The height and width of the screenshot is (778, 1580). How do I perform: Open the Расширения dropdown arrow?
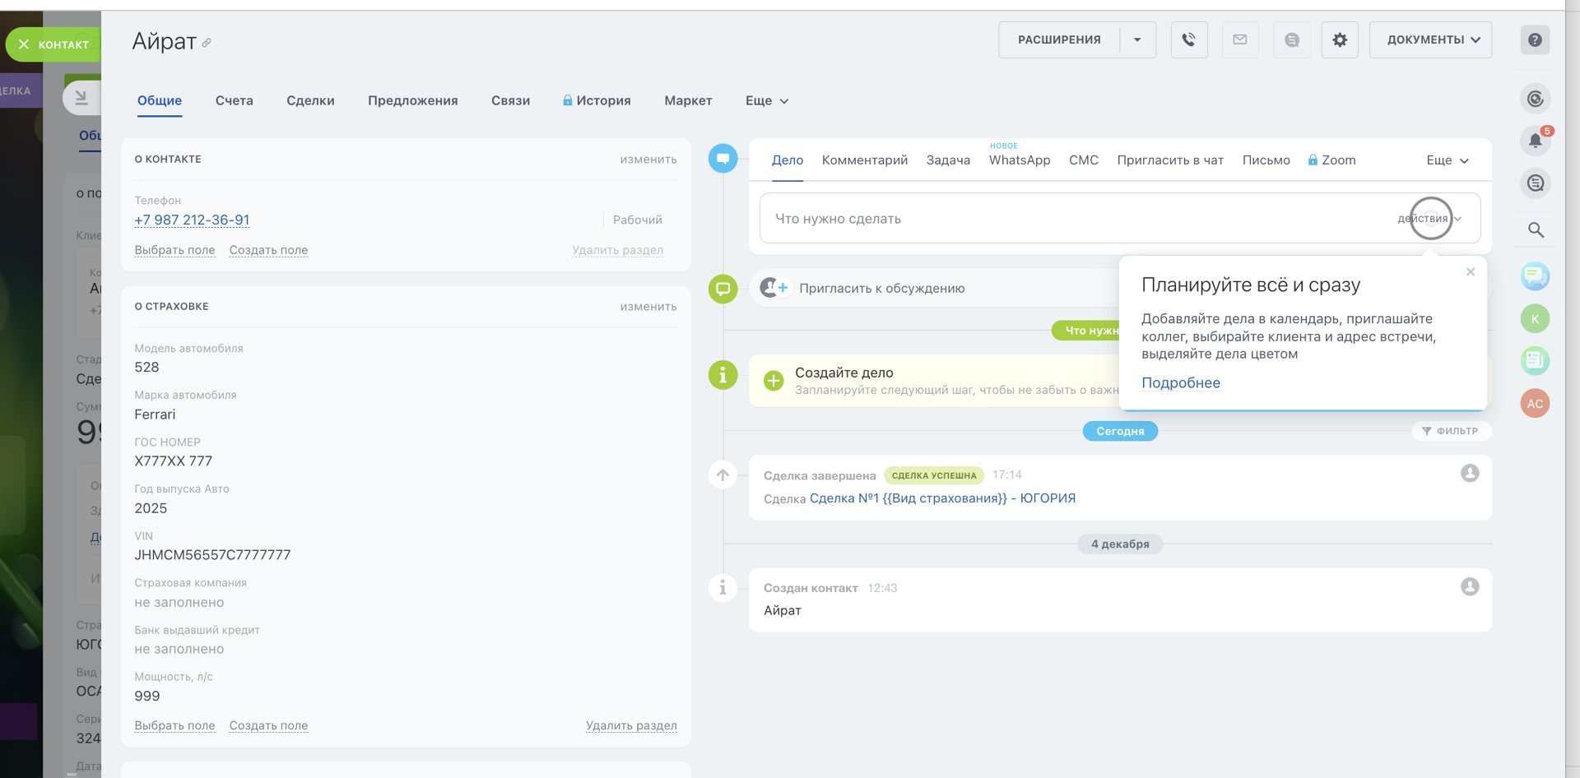click(x=1137, y=39)
